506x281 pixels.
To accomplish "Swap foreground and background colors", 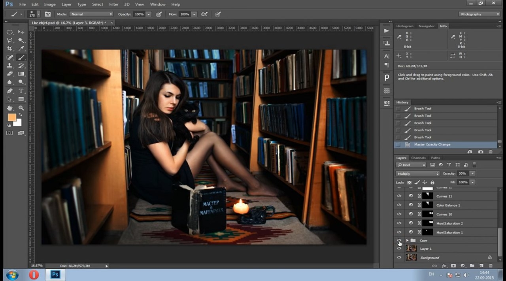I will [x=20, y=115].
